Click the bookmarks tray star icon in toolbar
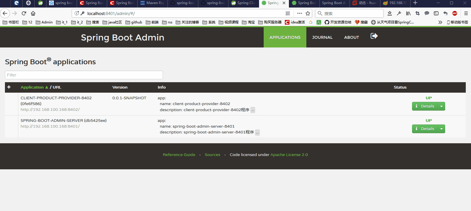 [x=390, y=13]
